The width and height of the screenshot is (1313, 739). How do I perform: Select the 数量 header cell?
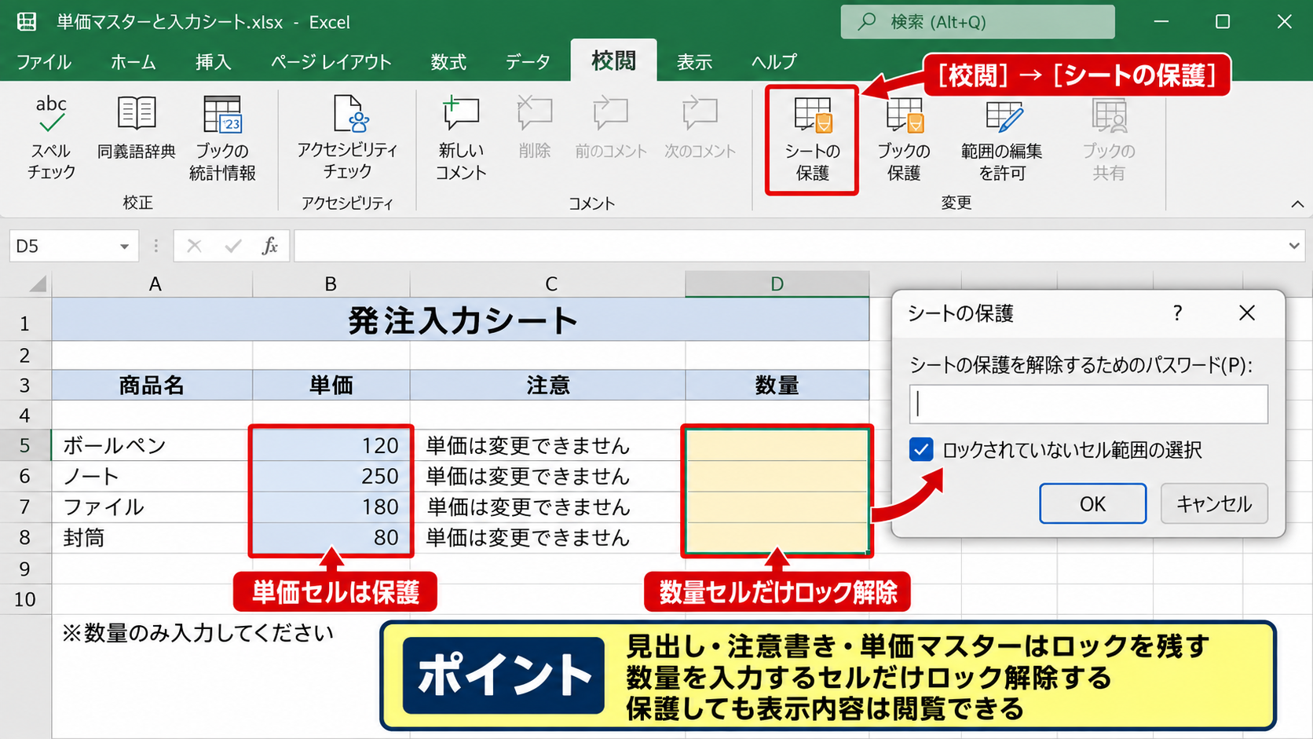777,385
